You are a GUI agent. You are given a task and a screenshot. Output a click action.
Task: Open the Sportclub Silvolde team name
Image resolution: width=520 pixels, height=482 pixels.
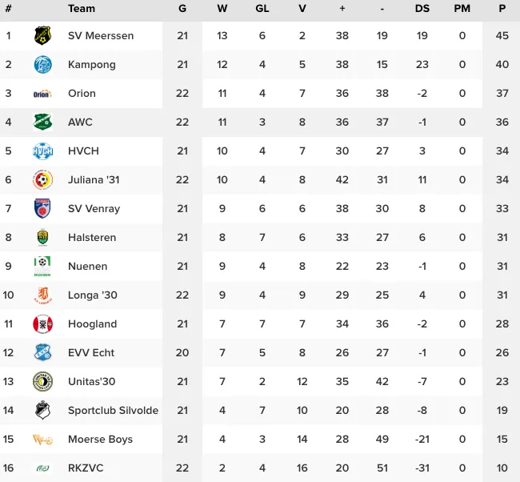(x=113, y=410)
